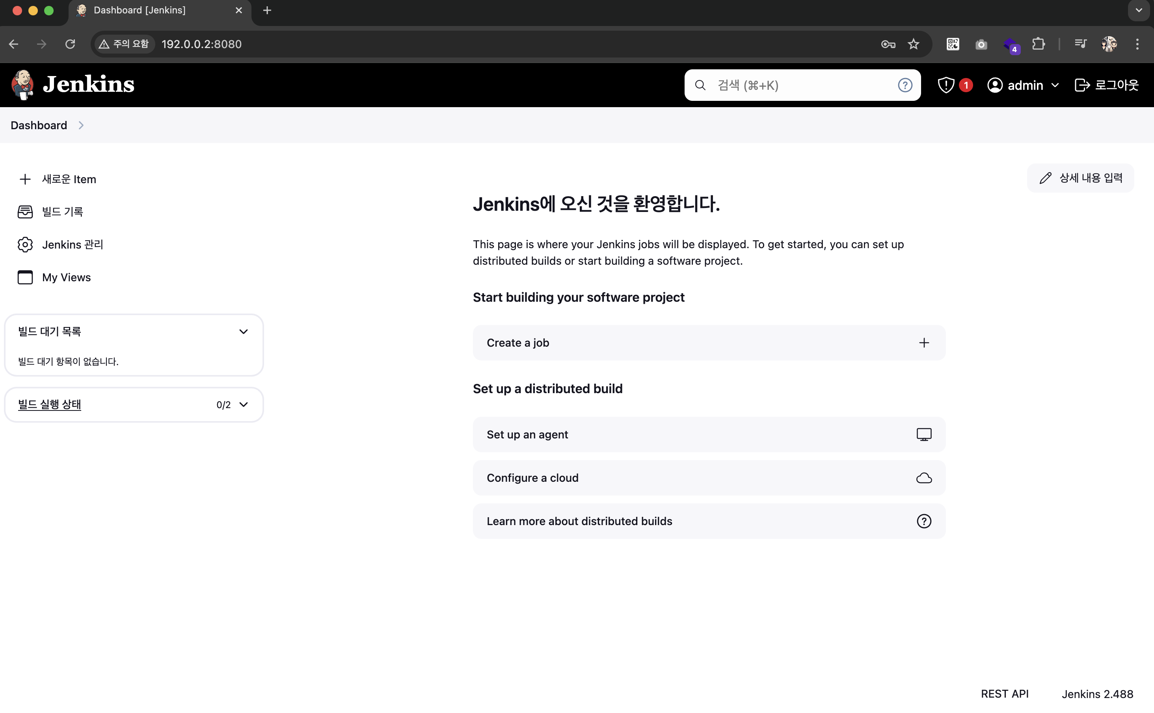Screen dimensions: 1154x713
Task: Open the admin user dropdown menu
Action: (x=1024, y=85)
